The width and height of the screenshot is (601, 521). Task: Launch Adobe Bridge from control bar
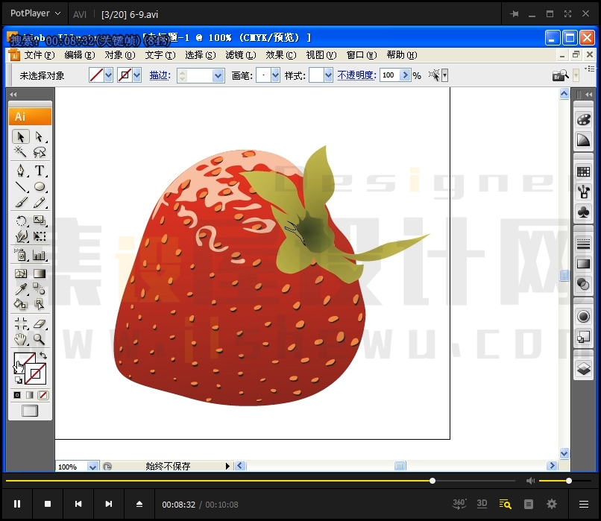[561, 75]
